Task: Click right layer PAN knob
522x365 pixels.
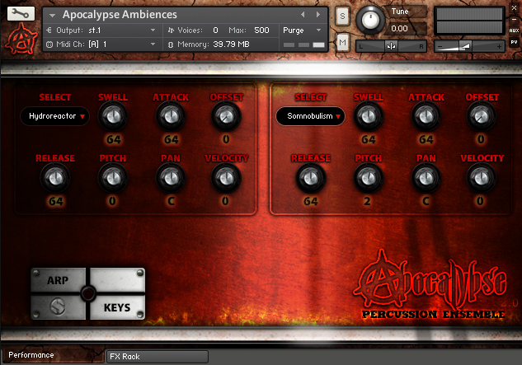Action: tap(426, 178)
